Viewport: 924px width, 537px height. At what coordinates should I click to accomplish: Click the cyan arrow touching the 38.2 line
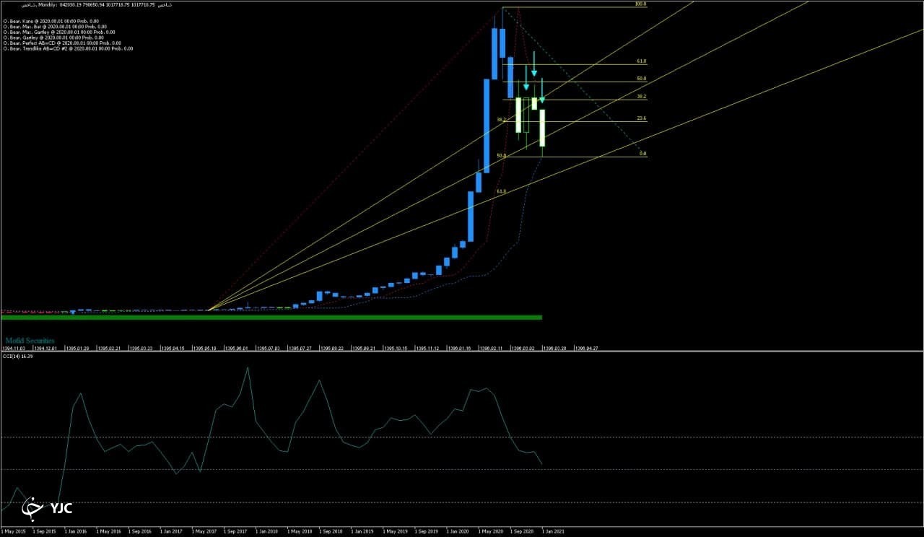tap(542, 90)
